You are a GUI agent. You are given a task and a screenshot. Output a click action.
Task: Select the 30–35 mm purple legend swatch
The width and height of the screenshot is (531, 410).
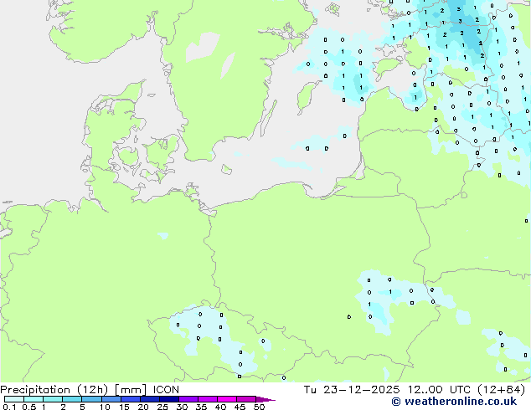(188, 399)
